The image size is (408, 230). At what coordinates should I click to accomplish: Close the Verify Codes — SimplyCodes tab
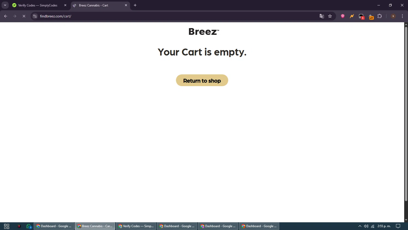(65, 5)
